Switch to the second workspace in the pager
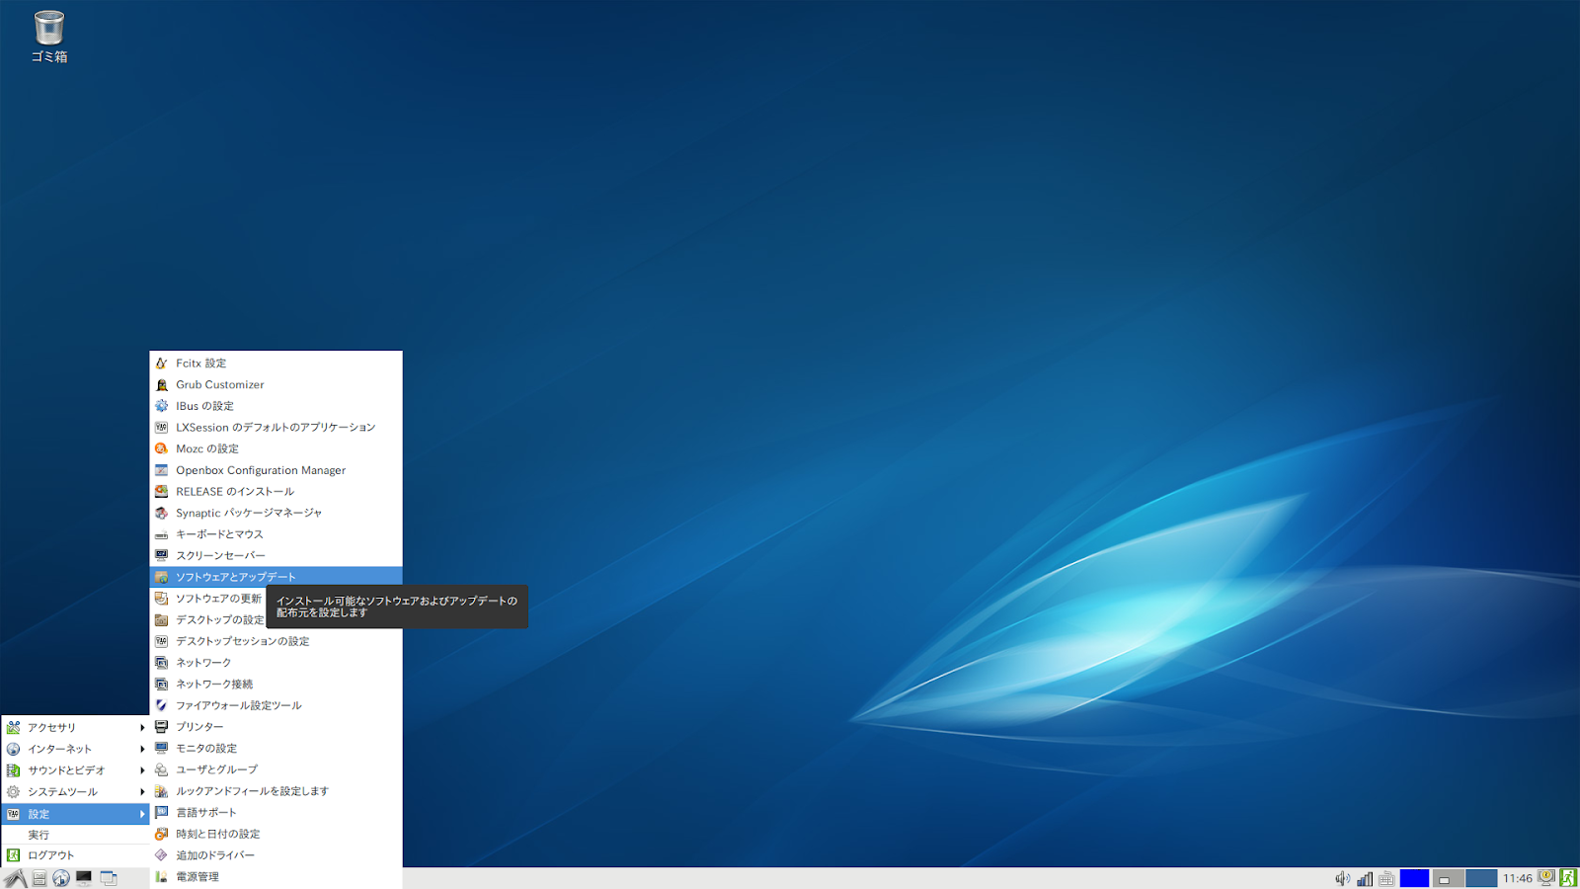 [x=1448, y=877]
